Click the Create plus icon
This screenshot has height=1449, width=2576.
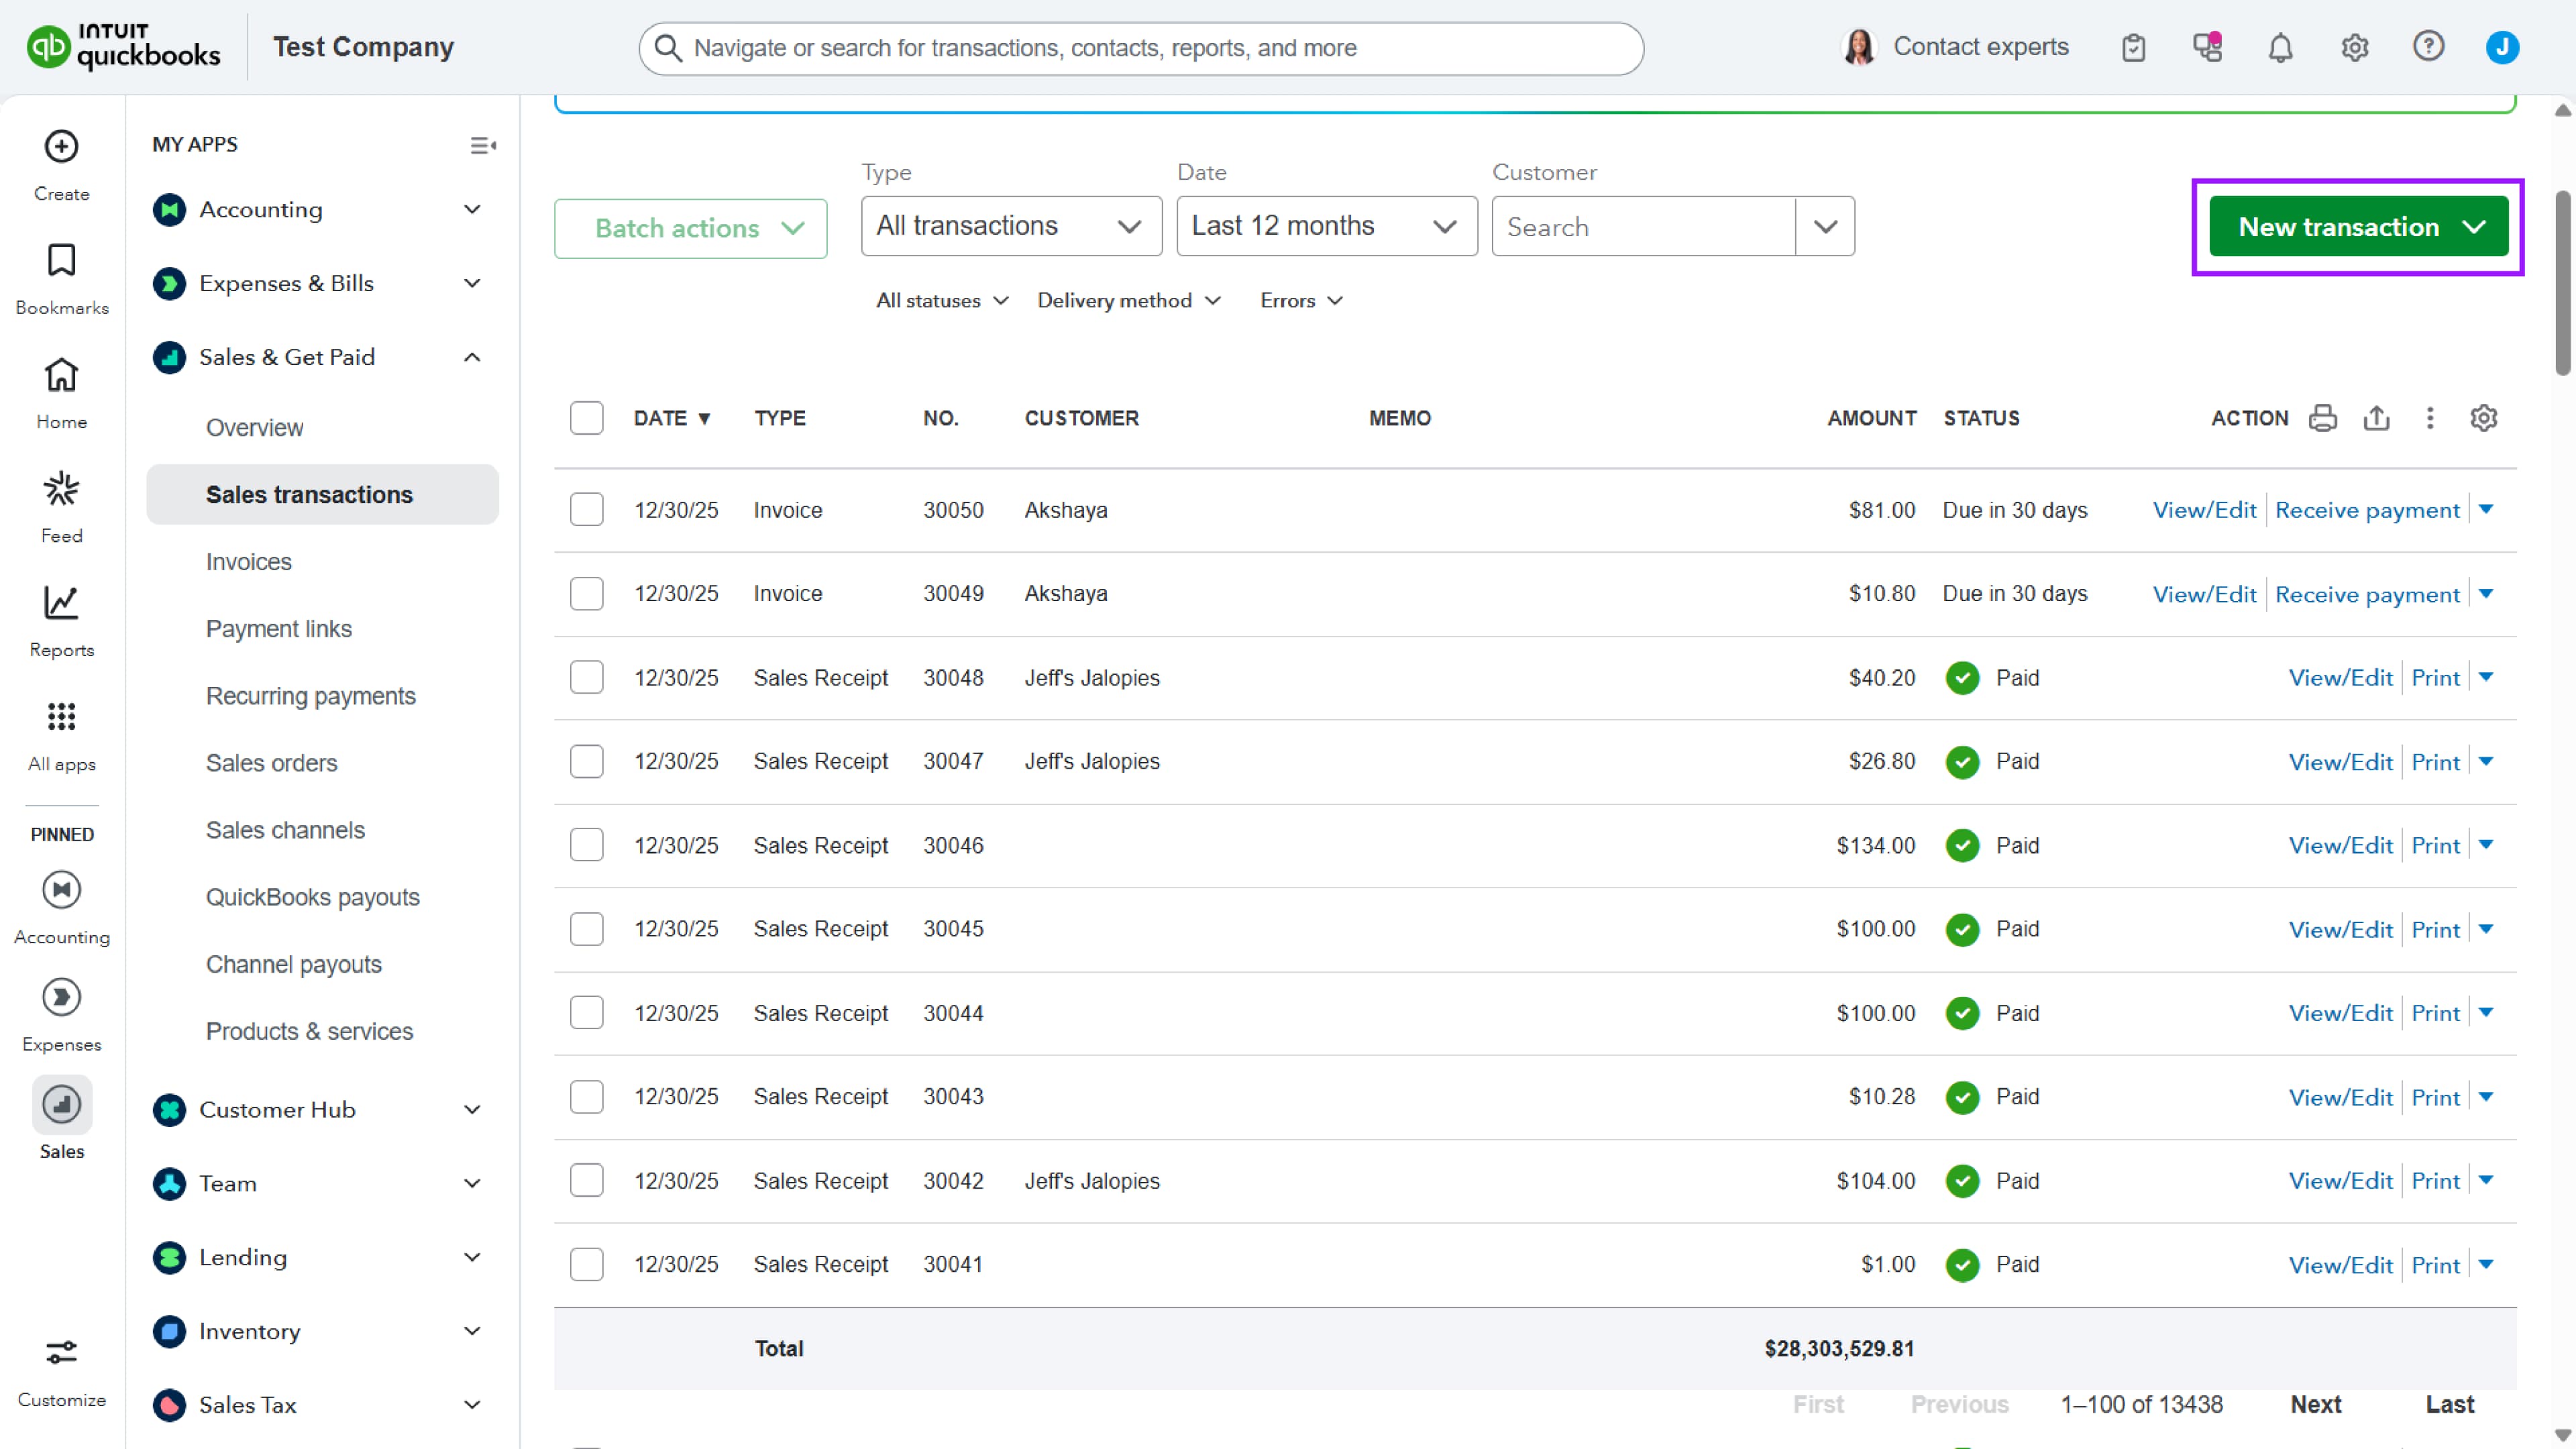[61, 147]
